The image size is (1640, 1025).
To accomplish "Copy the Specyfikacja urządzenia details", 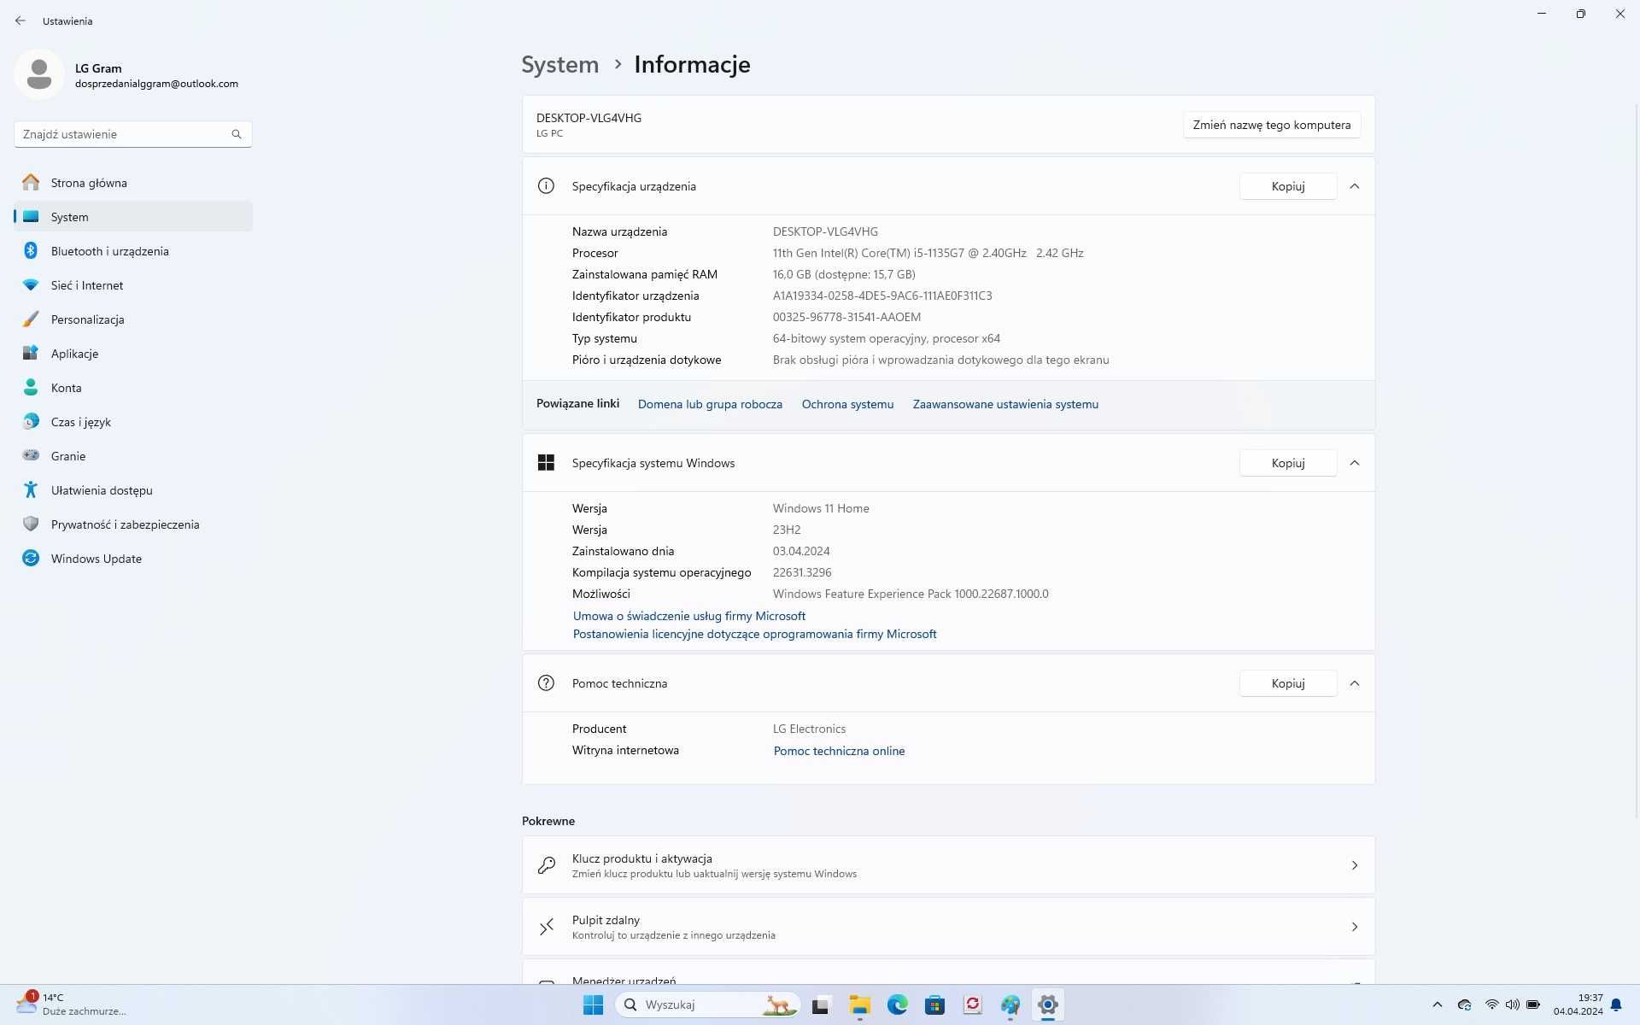I will pos(1288,186).
